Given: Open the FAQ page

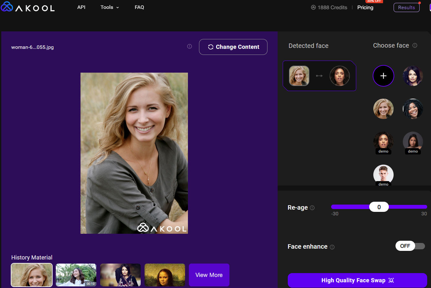Looking at the screenshot, I should click(139, 7).
